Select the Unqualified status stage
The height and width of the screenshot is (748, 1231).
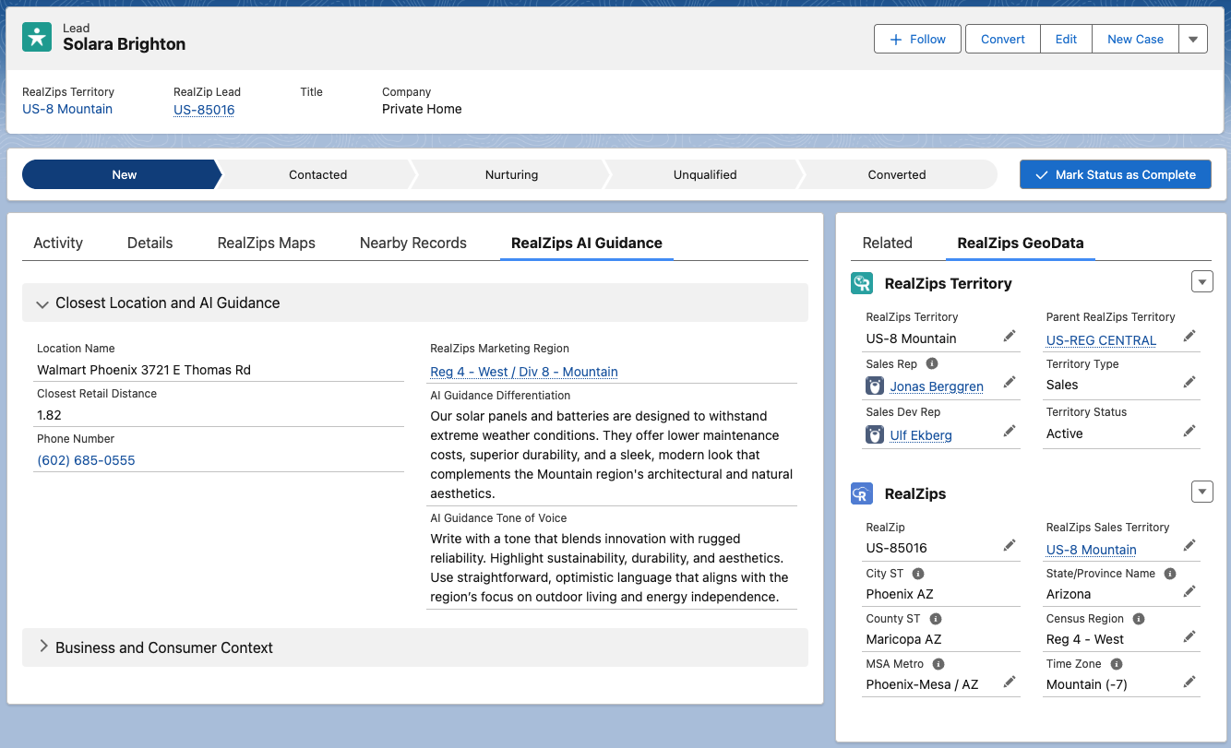[705, 174]
